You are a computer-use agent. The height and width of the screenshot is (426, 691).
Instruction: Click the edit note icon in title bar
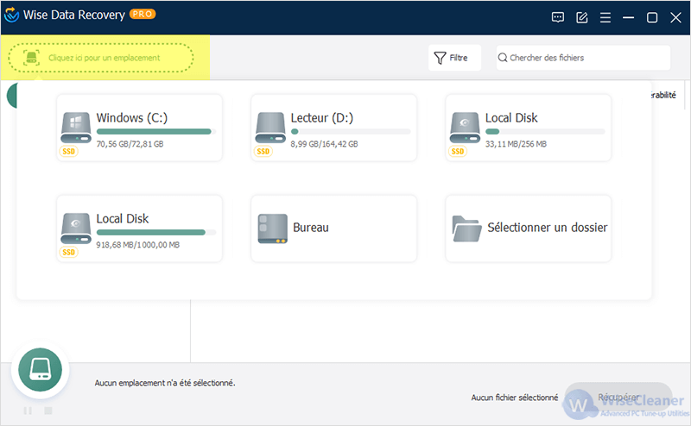click(x=581, y=17)
